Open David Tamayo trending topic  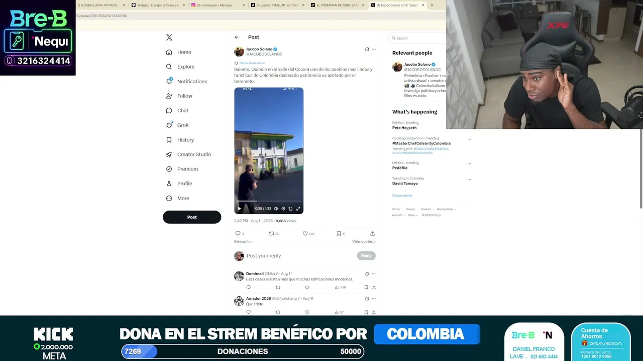[x=405, y=184]
